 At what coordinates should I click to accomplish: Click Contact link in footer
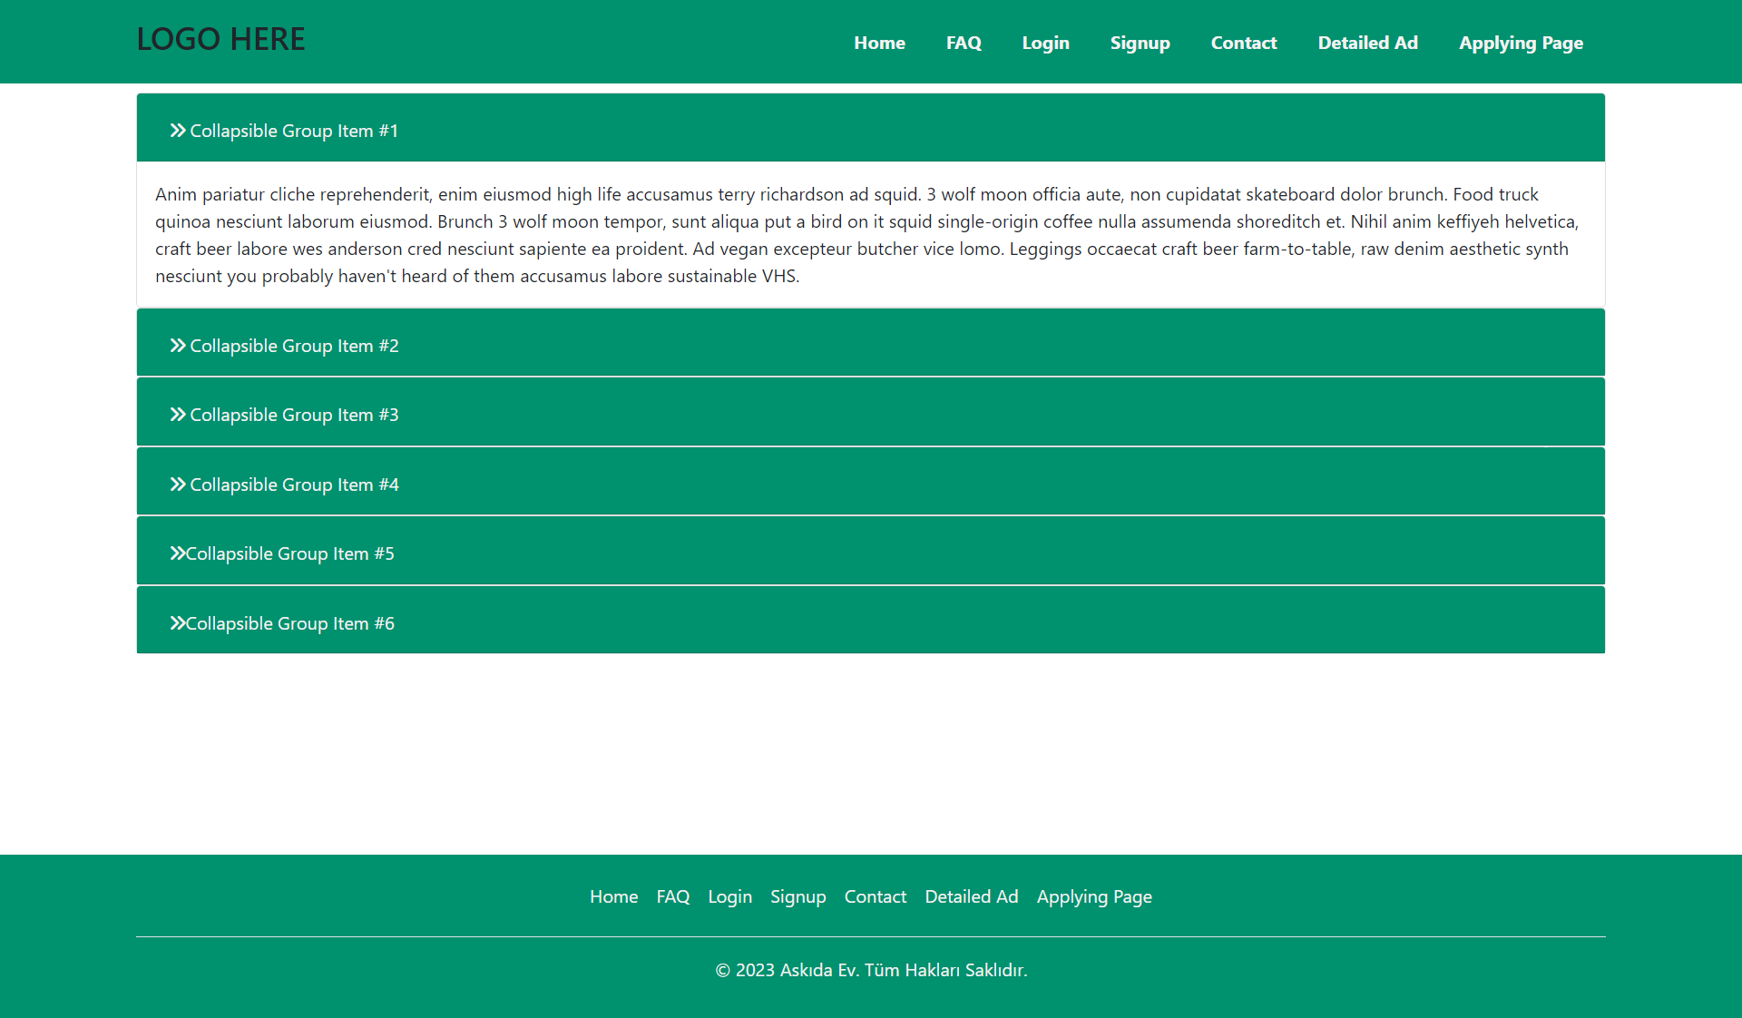coord(875,896)
